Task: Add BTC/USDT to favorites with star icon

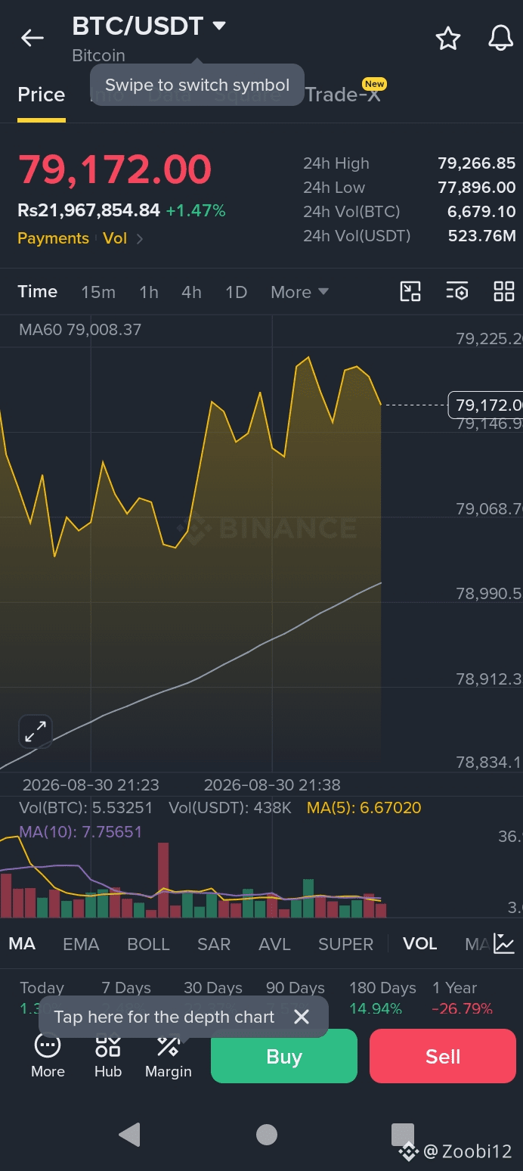Action: pos(448,39)
